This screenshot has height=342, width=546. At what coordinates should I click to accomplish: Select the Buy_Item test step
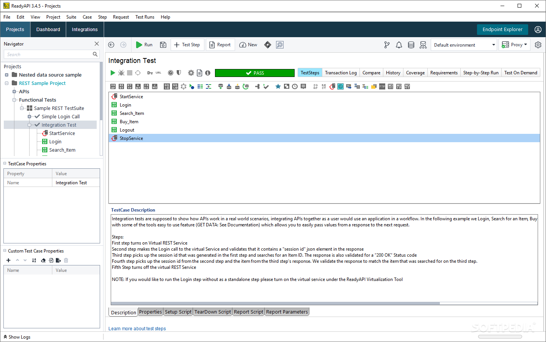pyautogui.click(x=129, y=122)
